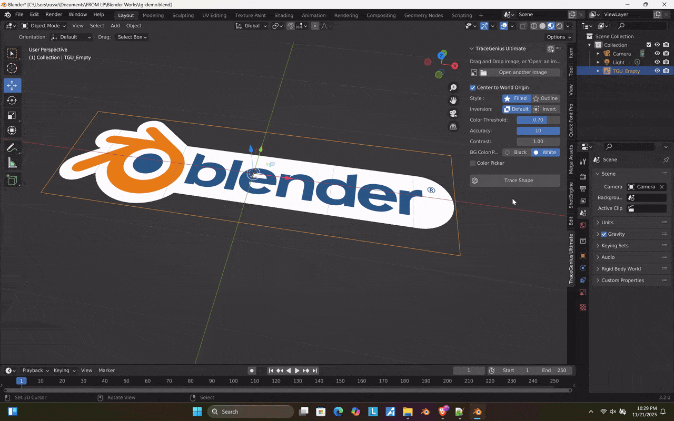674x421 pixels.
Task: Hide TGU_Empty via eye icon
Action: [x=657, y=71]
